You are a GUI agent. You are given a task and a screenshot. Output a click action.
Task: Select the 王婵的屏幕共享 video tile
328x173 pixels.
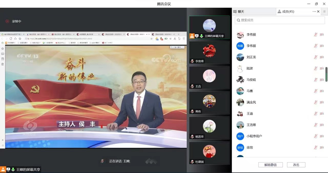pos(209,27)
